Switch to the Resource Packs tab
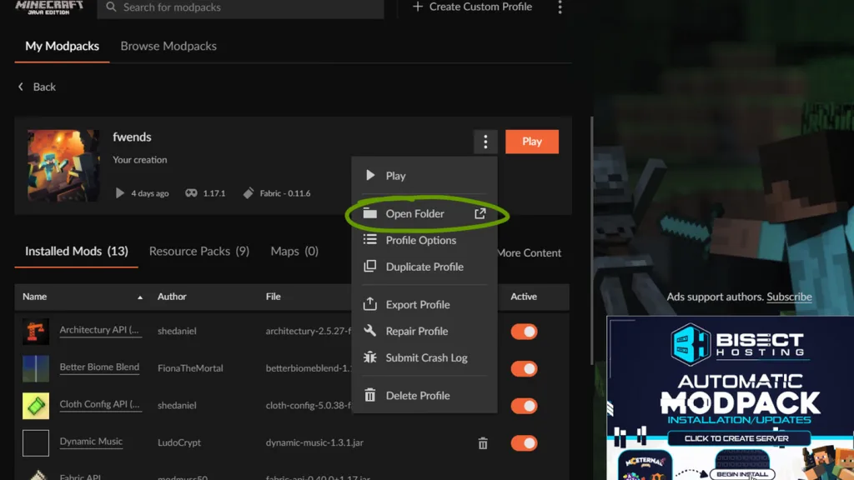Viewport: 854px width, 480px height. click(x=198, y=251)
